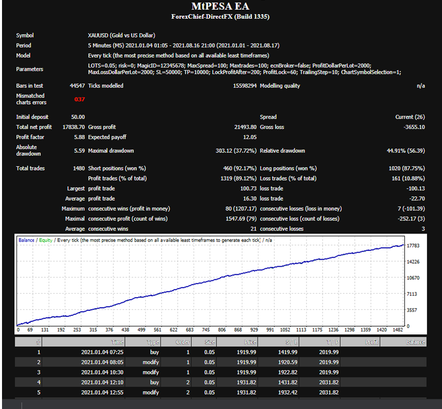The height and width of the screenshot is (409, 442).
Task: Click the Profit column header
Action: (x=371, y=342)
